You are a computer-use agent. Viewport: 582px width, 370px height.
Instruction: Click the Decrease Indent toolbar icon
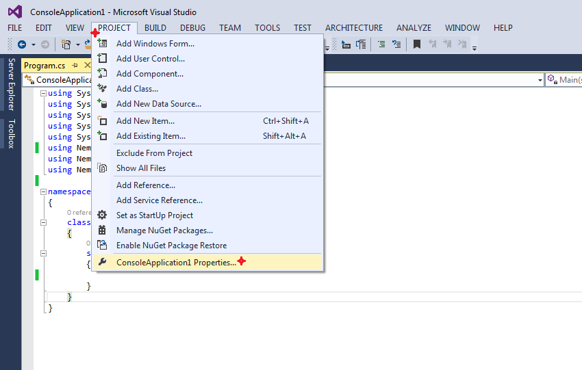tap(346, 44)
